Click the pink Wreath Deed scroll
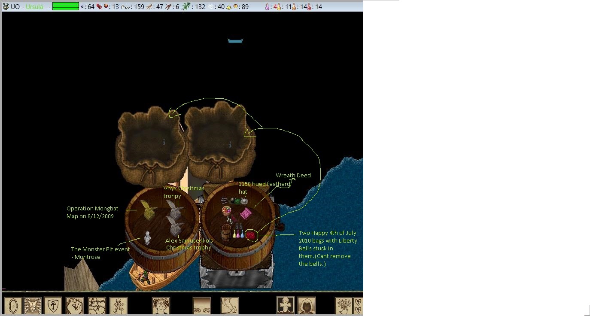Viewport: 590px width, 316px height. (x=246, y=213)
